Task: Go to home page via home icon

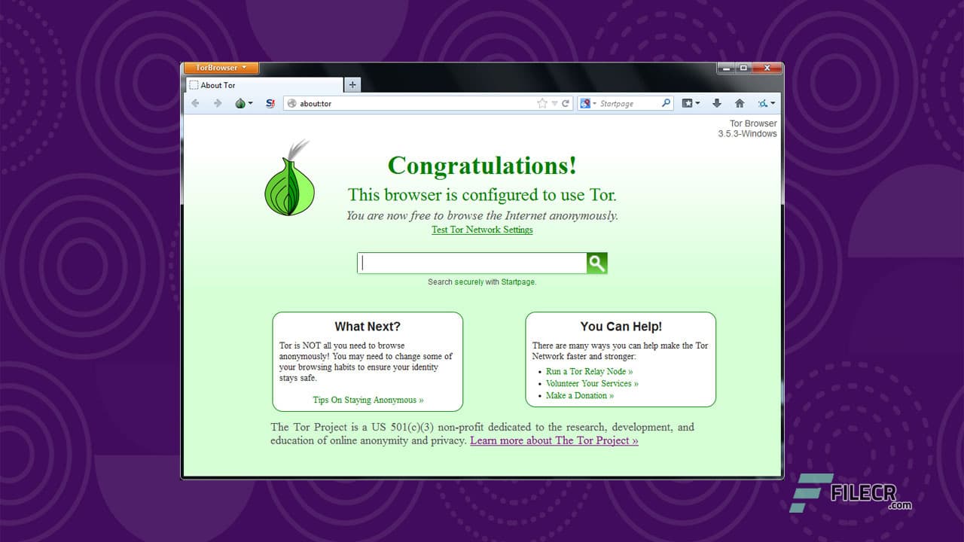Action: pos(740,103)
